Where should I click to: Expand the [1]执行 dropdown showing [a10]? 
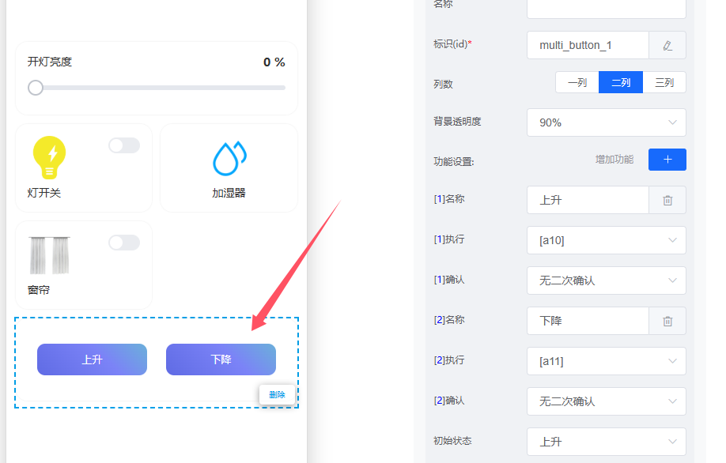(606, 240)
